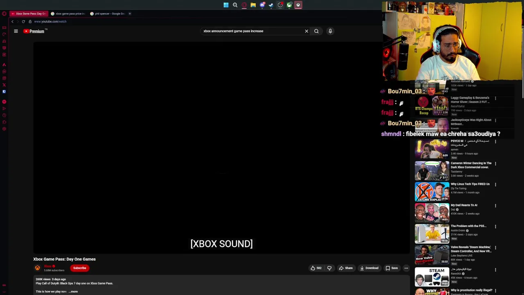Open the new tab plus button
Image resolution: width=524 pixels, height=295 pixels.
click(130, 14)
